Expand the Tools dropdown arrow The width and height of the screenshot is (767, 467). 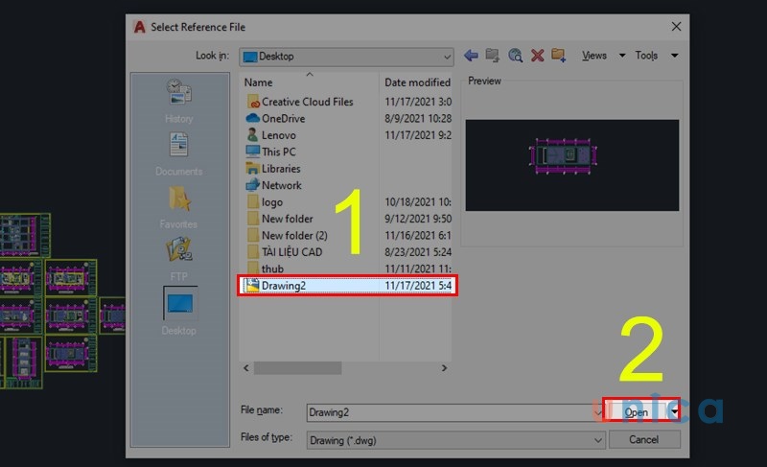point(675,56)
